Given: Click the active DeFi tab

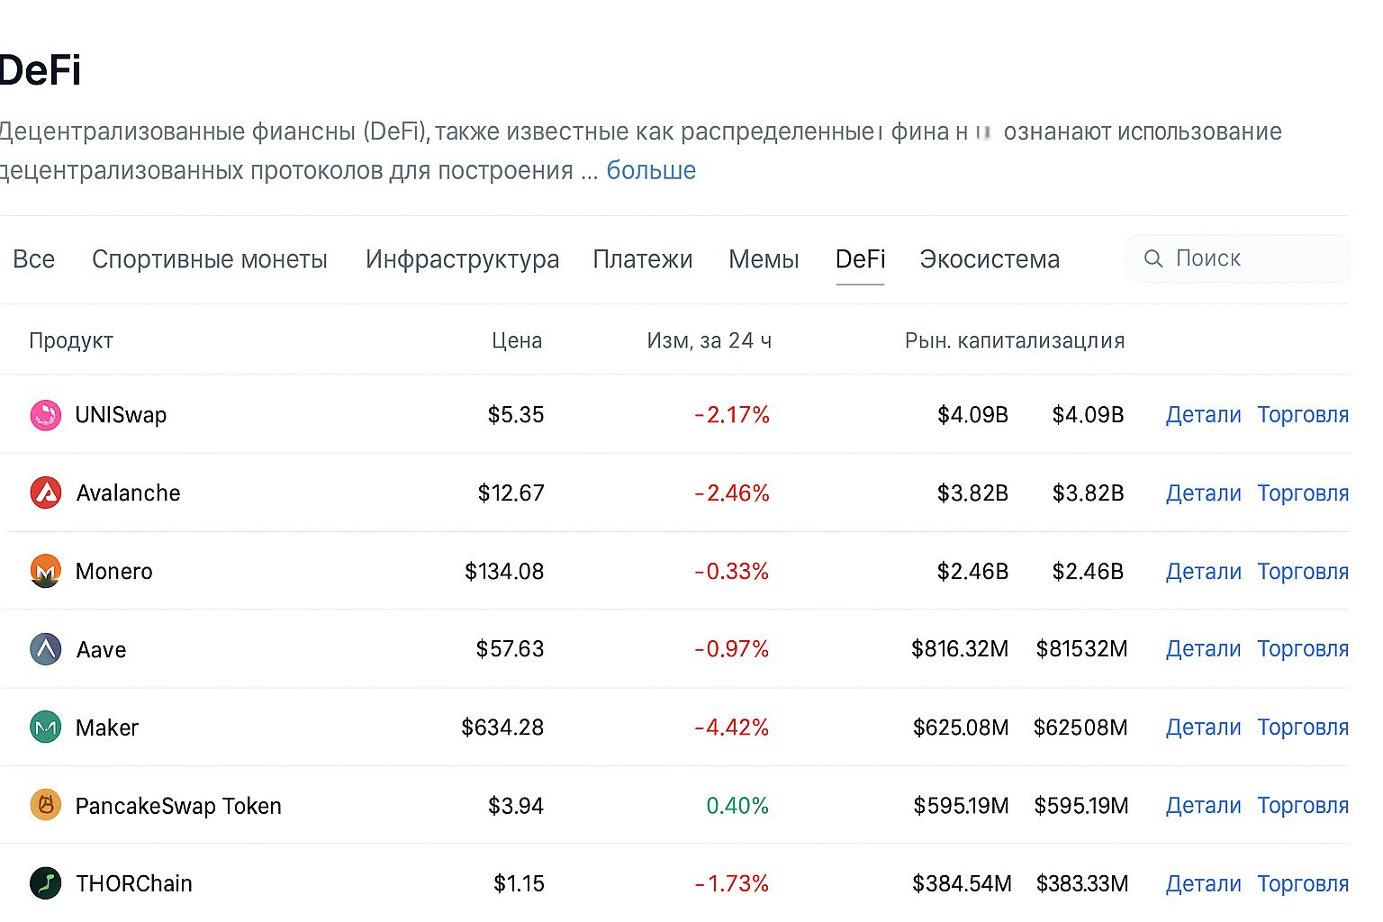Looking at the screenshot, I should tap(860, 259).
